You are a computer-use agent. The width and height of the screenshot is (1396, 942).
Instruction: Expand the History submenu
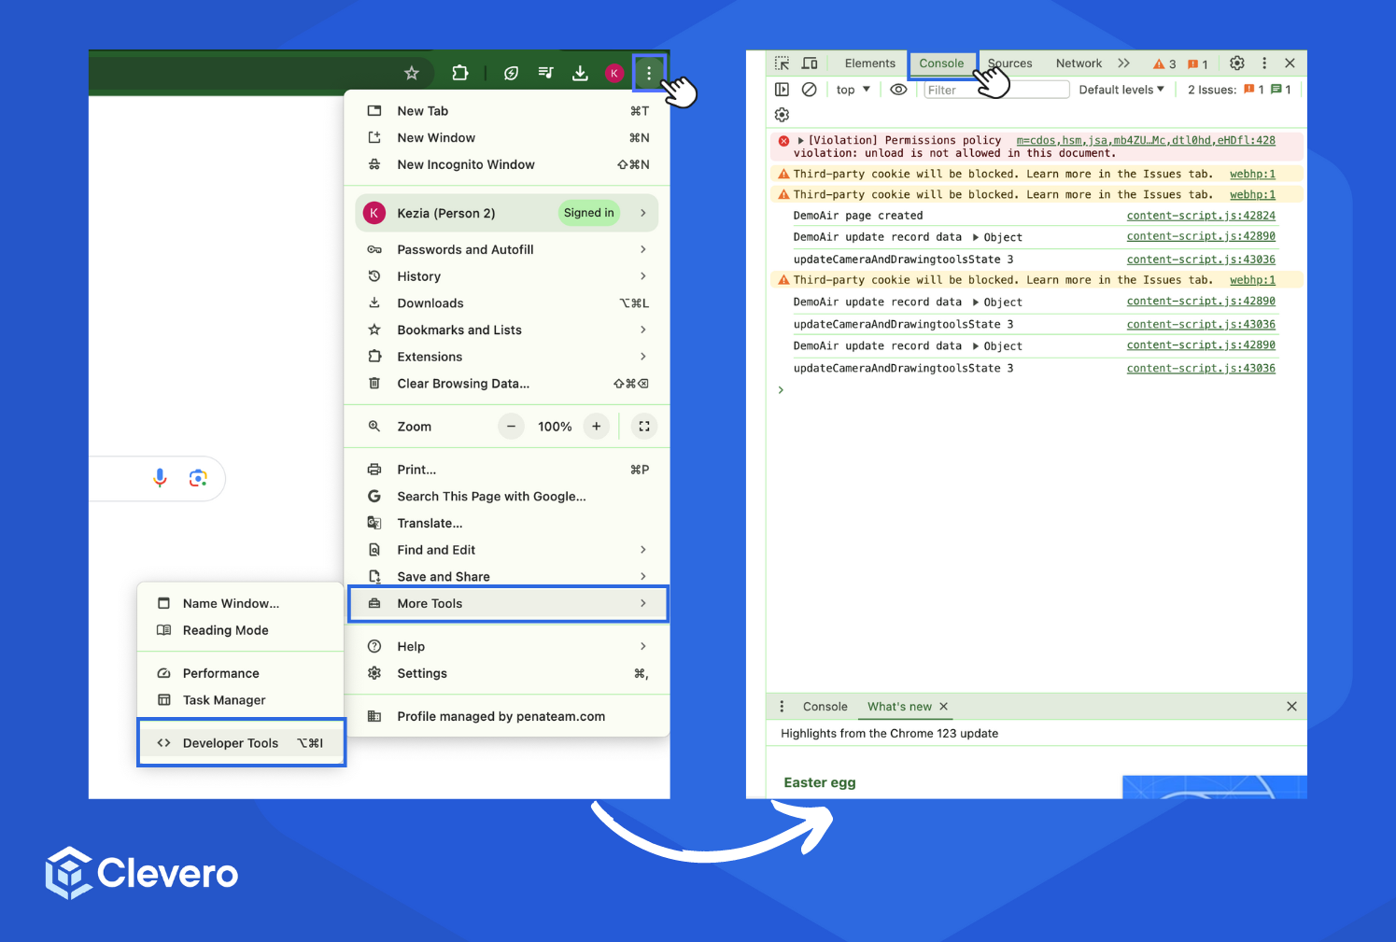click(508, 276)
